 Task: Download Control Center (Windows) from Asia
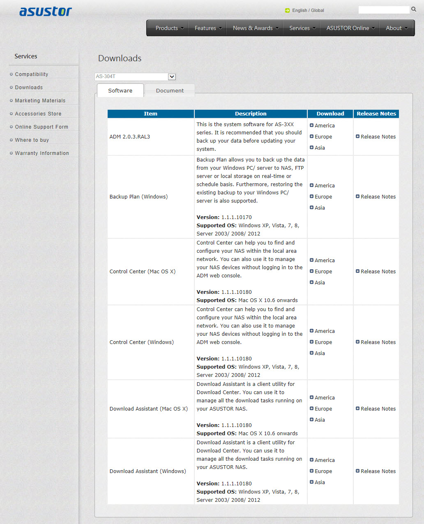tap(320, 353)
